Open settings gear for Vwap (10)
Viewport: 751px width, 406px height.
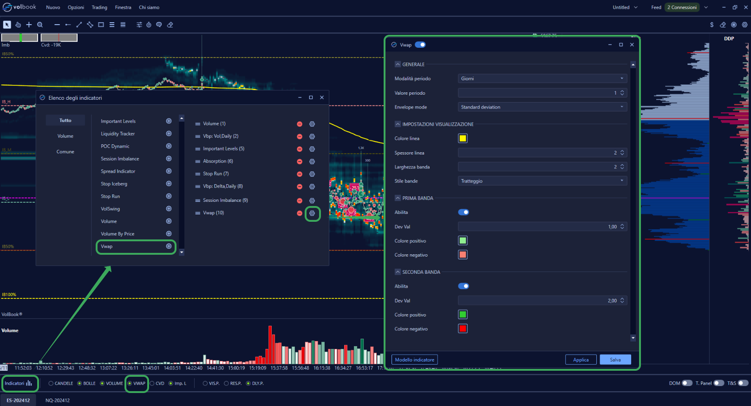[x=312, y=213]
